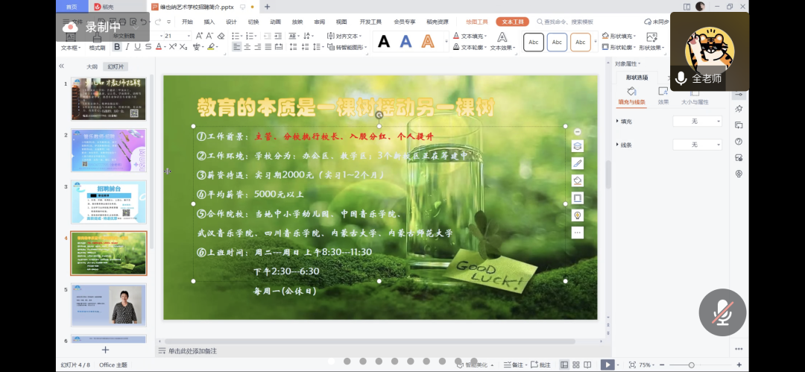Click the Format Painter brush
The width and height of the screenshot is (805, 372).
(x=97, y=42)
